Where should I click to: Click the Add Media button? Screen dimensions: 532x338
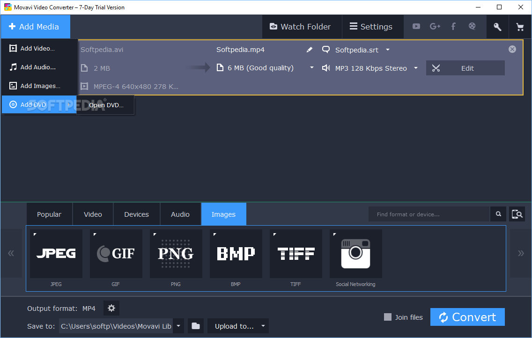point(35,26)
